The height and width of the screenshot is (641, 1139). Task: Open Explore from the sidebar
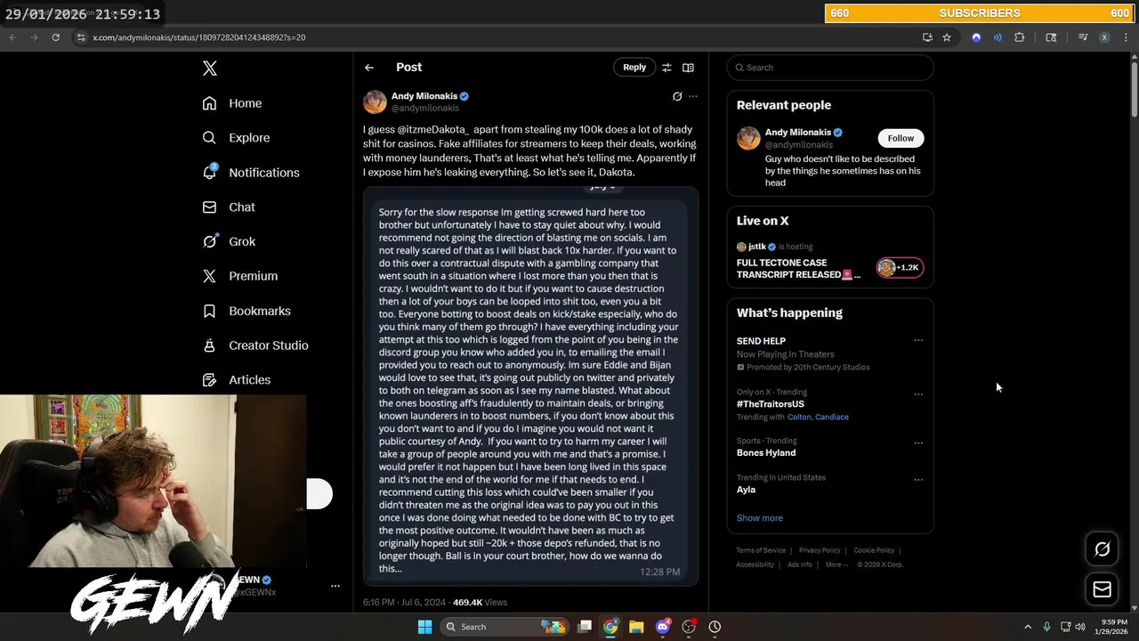[236, 138]
